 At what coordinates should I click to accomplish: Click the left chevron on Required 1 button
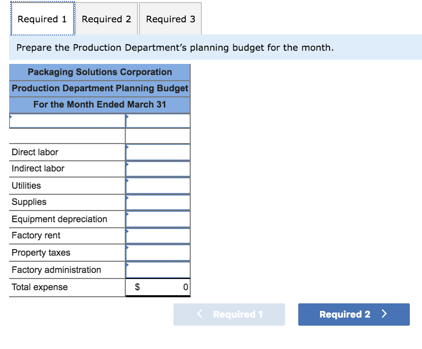tap(199, 313)
